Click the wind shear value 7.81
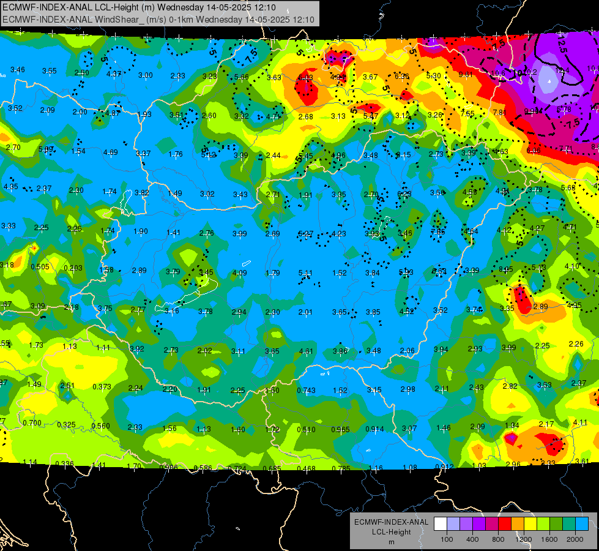599x551 pixels. (x=500, y=113)
